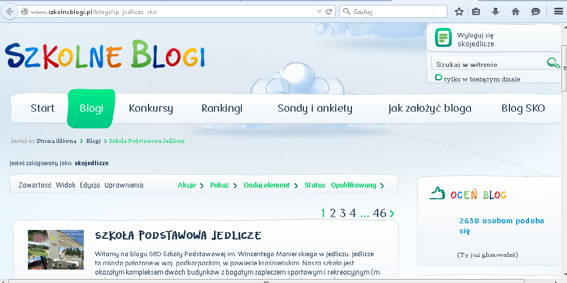Click the Strona Główna breadcrumb link
Viewport: 567px width, 283px height.
[56, 141]
